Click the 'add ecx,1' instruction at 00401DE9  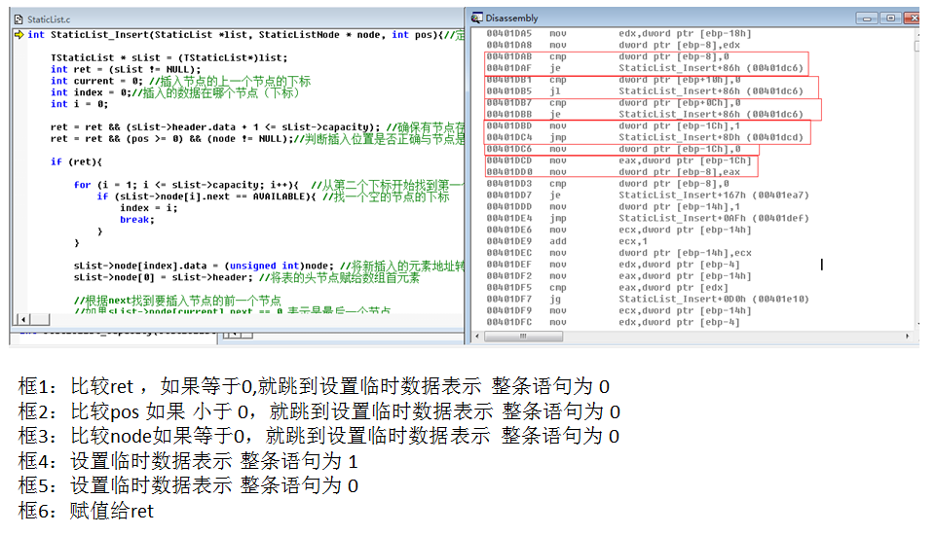point(567,241)
